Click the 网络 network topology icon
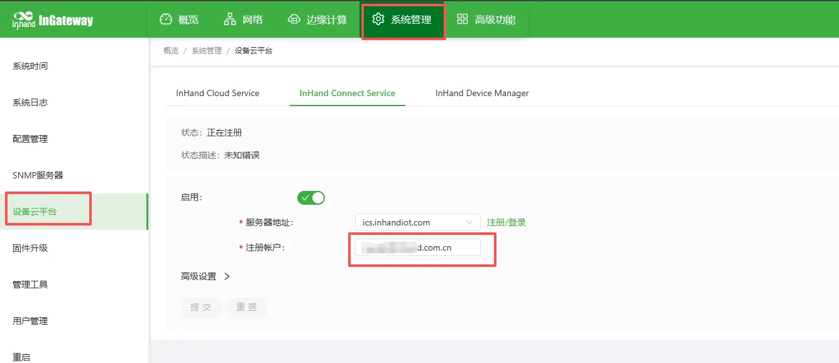The height and width of the screenshot is (363, 839). click(x=230, y=19)
